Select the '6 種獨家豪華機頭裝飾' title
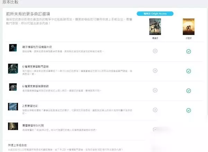208x152 pixels. pyautogui.click(x=35, y=86)
